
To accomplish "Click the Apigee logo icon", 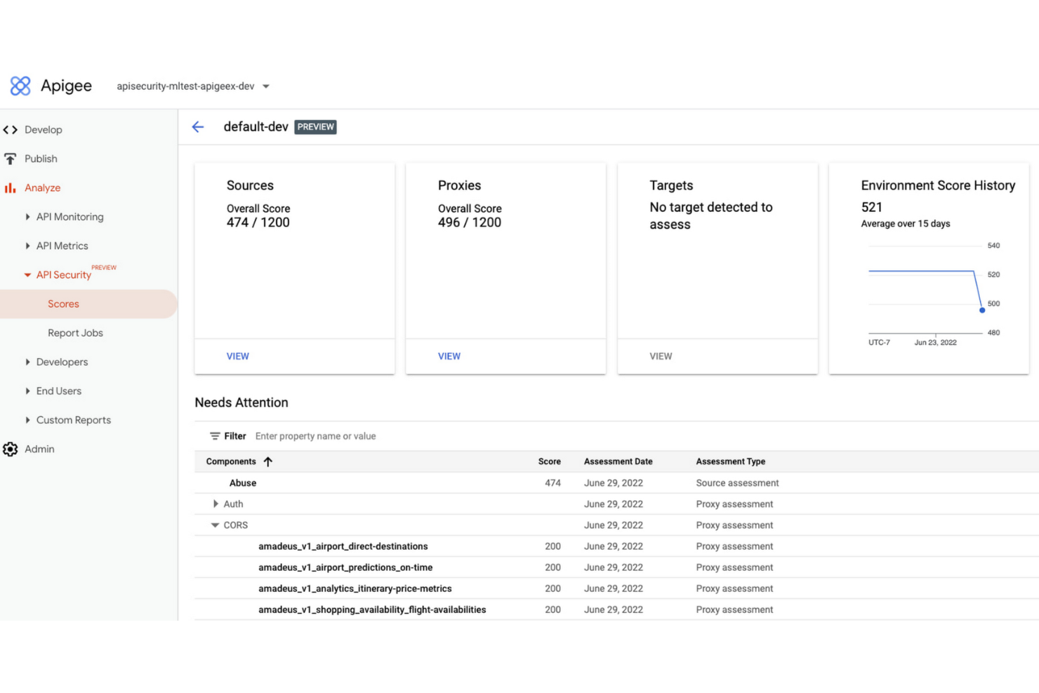I will 20,86.
